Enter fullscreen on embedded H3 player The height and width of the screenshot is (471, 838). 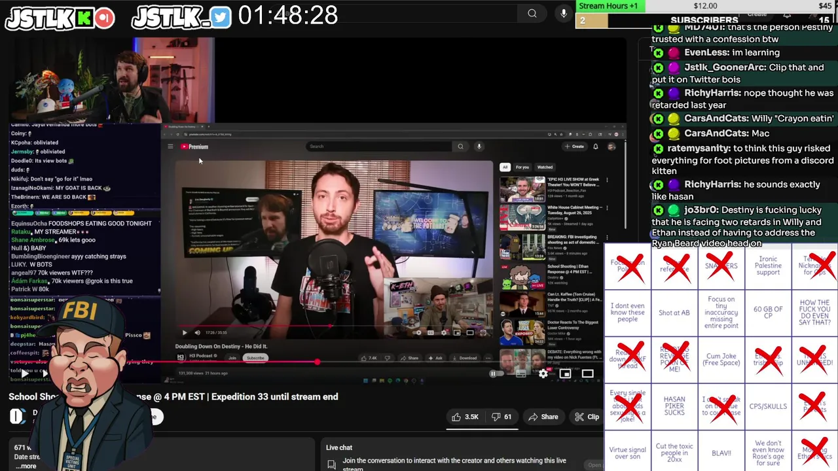483,332
